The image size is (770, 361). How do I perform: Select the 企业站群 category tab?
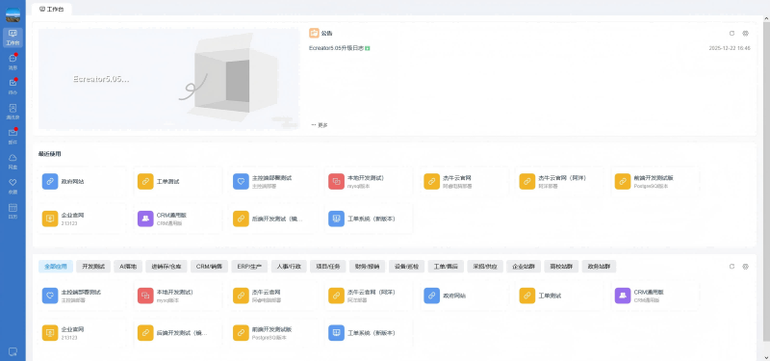[x=524, y=267]
